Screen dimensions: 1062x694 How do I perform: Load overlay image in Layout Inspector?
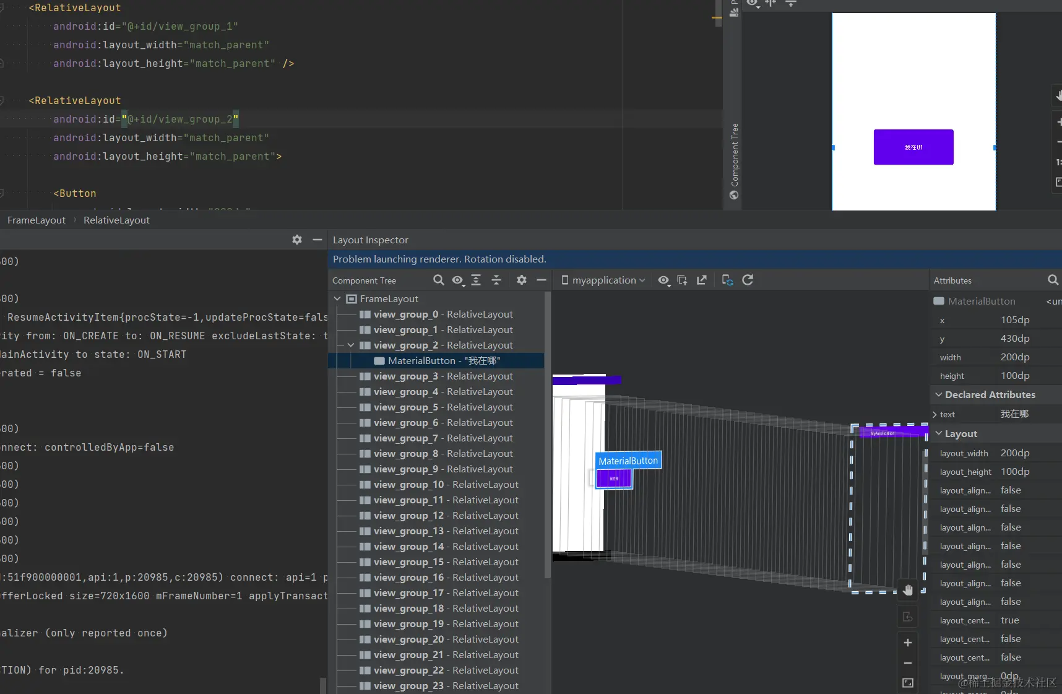682,280
